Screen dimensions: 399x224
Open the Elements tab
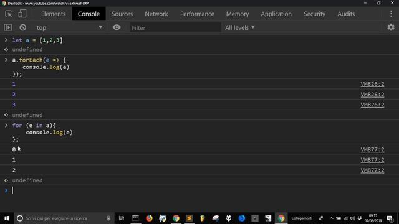tap(54, 14)
